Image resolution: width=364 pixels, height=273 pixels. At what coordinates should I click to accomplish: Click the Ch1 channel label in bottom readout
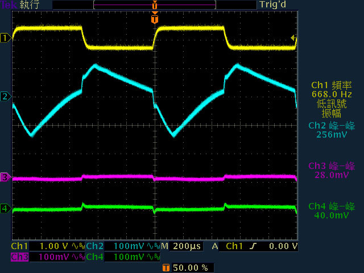pos(19,246)
